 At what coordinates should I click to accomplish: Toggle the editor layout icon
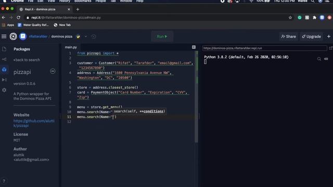coord(194,47)
